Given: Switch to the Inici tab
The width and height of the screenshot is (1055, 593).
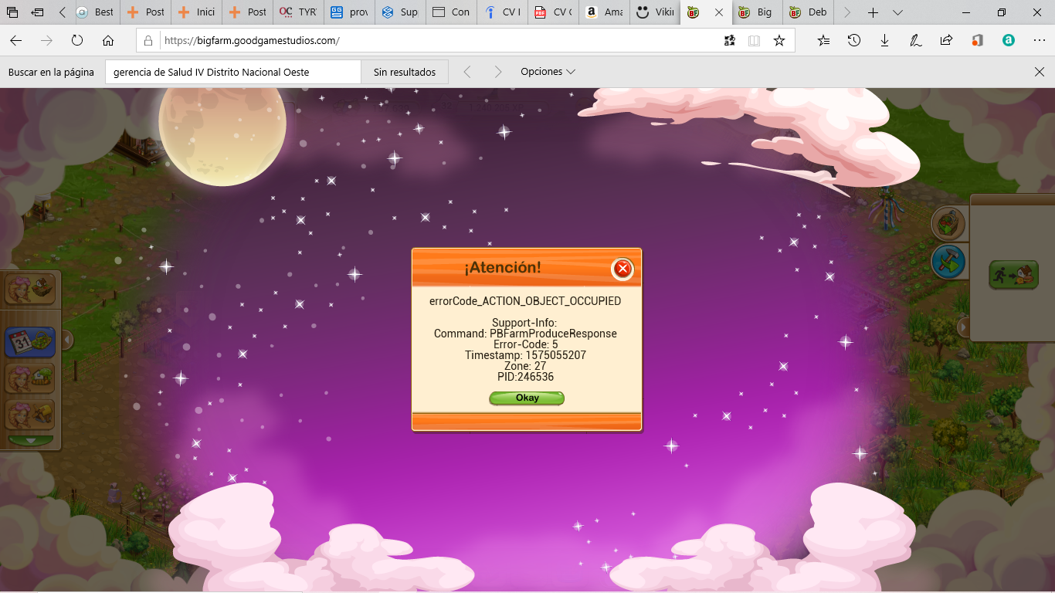Looking at the screenshot, I should [x=198, y=12].
